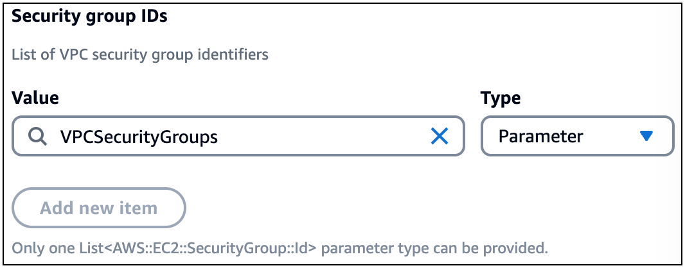Remove the entered value using the blue X
Viewport: 685px width, 268px height.
tap(440, 136)
